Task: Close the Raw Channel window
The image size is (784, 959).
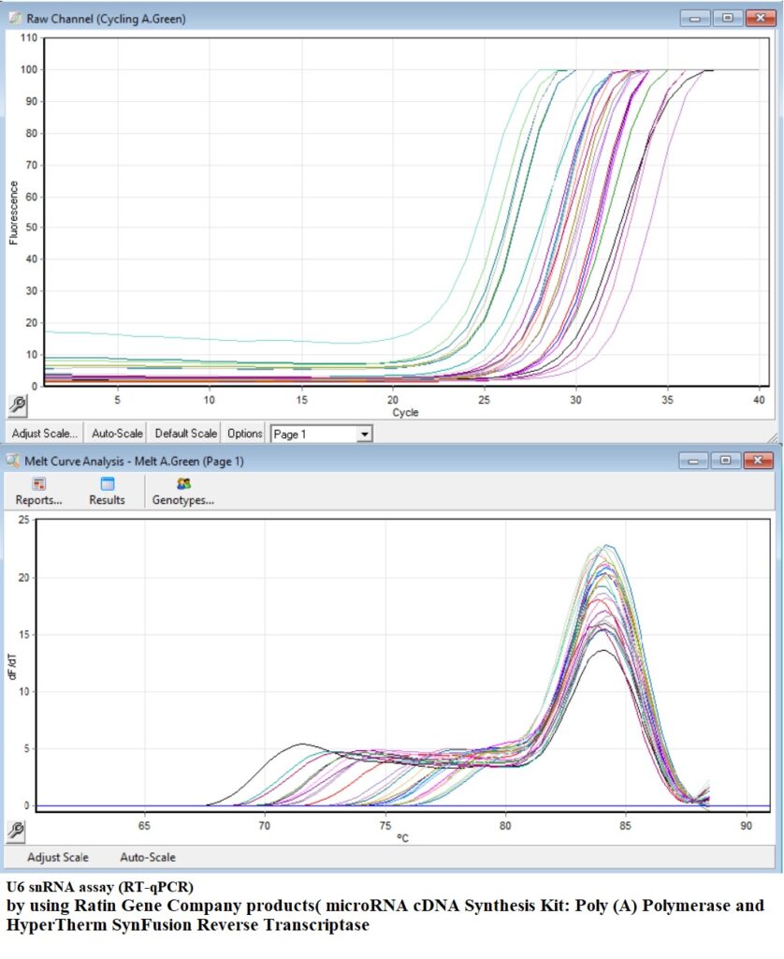Action: click(759, 18)
